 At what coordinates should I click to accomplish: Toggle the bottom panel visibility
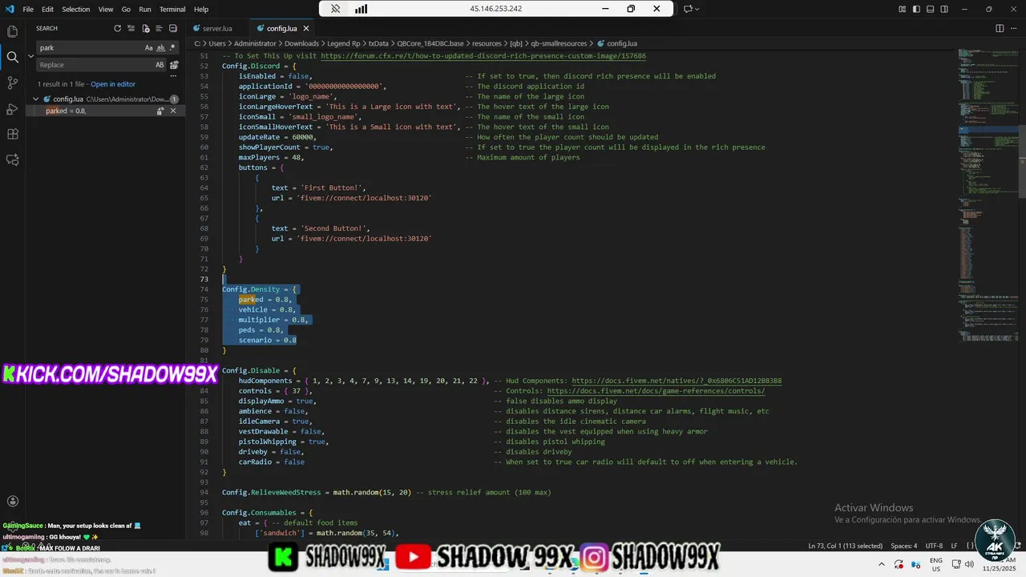(930, 9)
